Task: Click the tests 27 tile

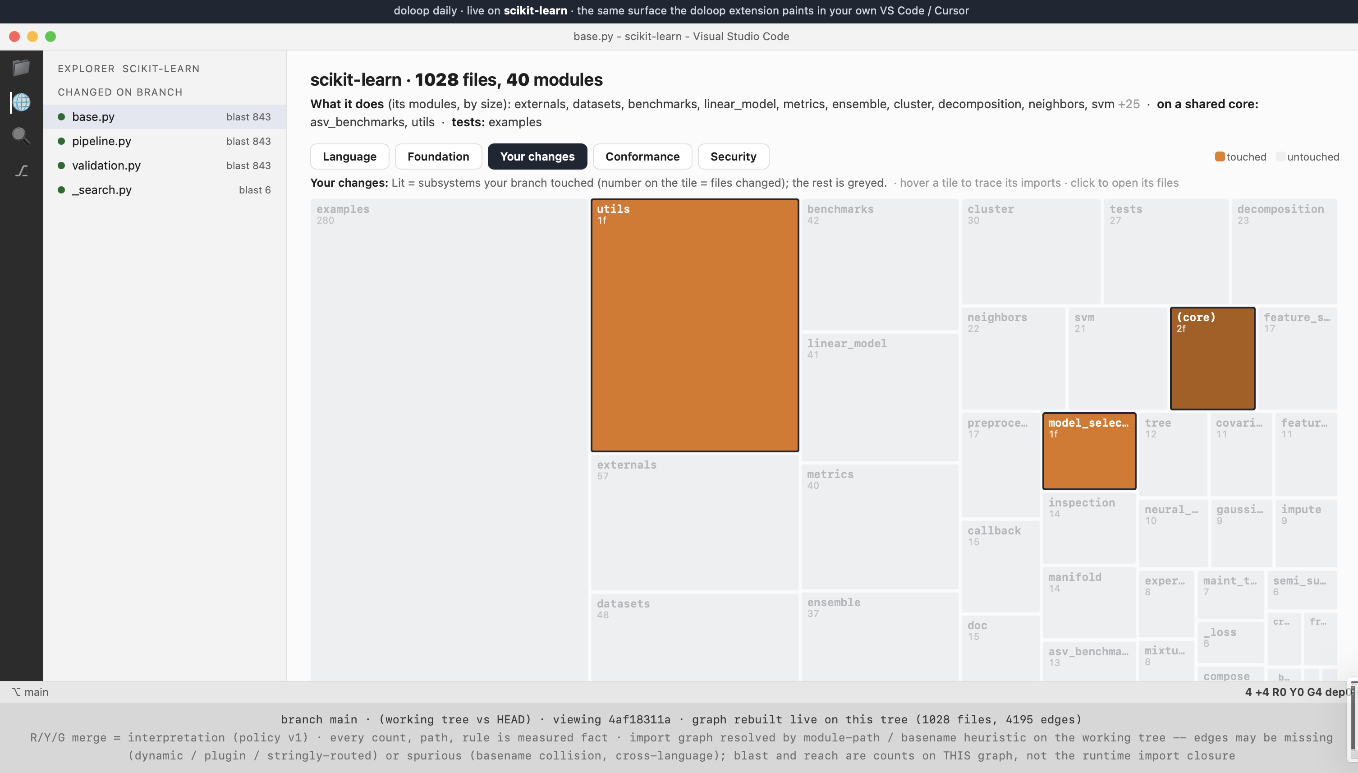Action: (1166, 251)
